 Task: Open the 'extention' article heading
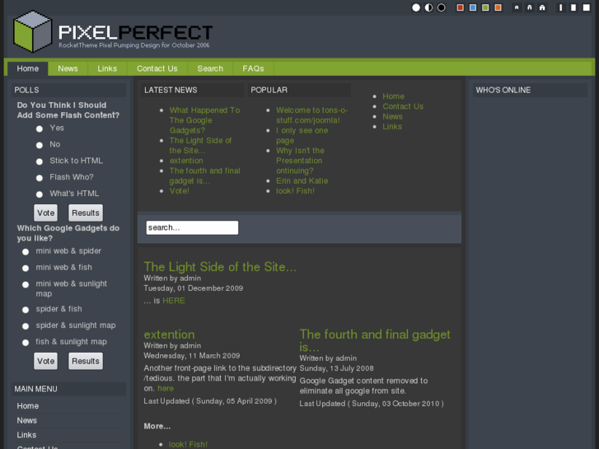tap(169, 334)
